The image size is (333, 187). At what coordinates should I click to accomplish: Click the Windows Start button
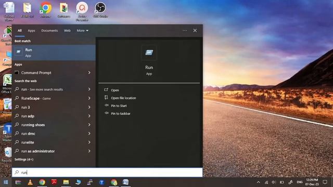[6, 182]
